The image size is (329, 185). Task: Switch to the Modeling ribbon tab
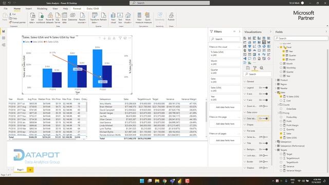click(x=42, y=9)
